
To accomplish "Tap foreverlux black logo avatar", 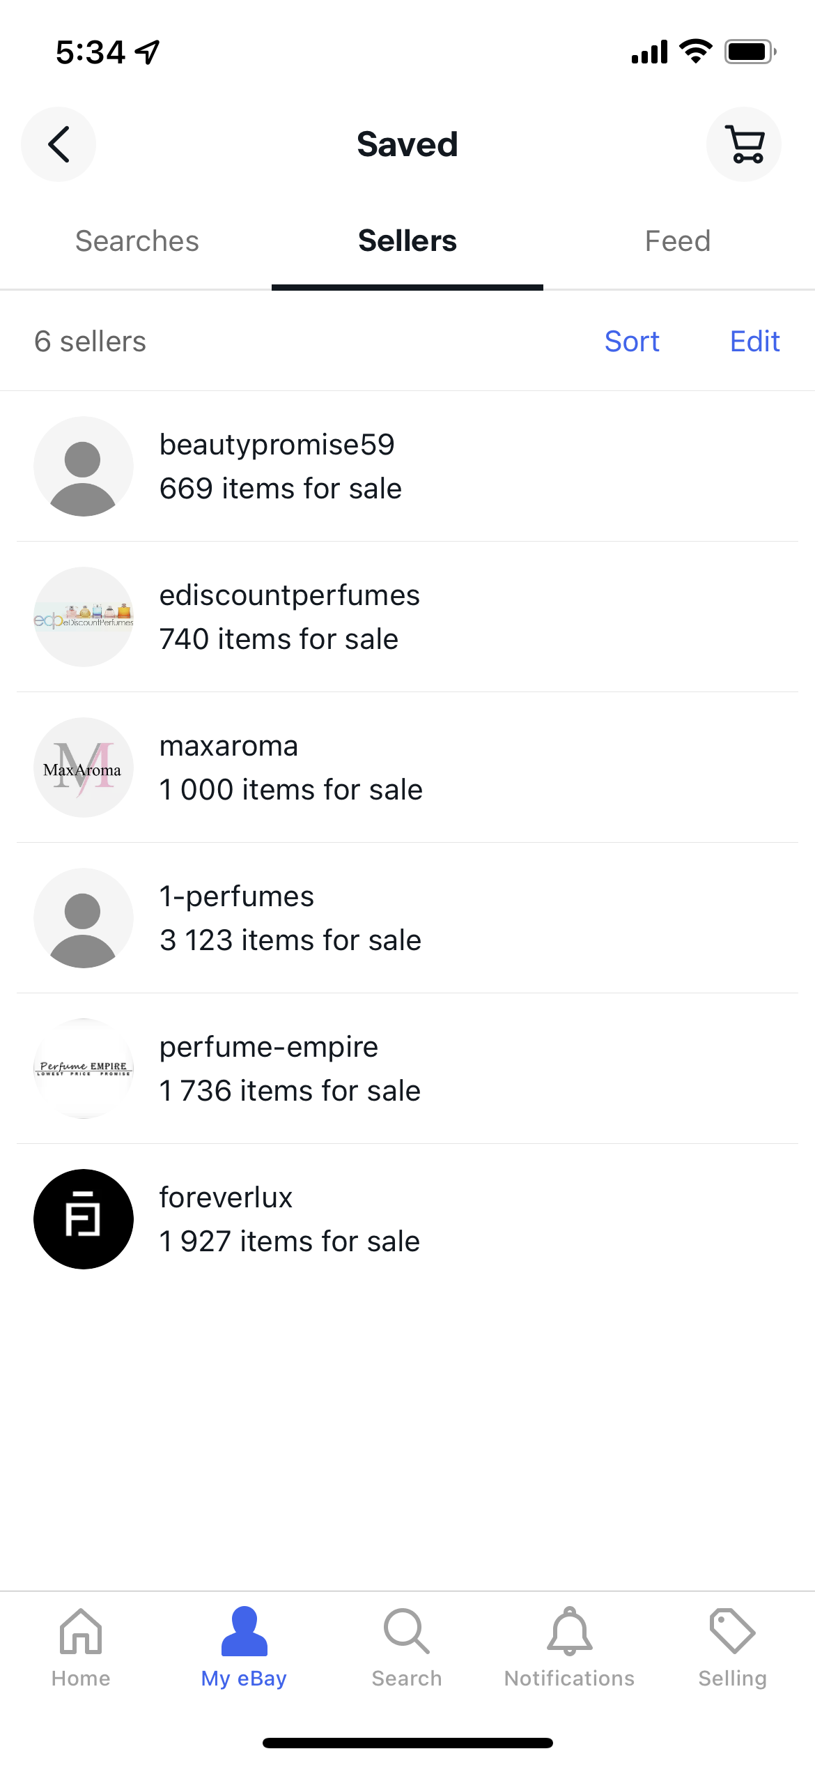I will (84, 1219).
